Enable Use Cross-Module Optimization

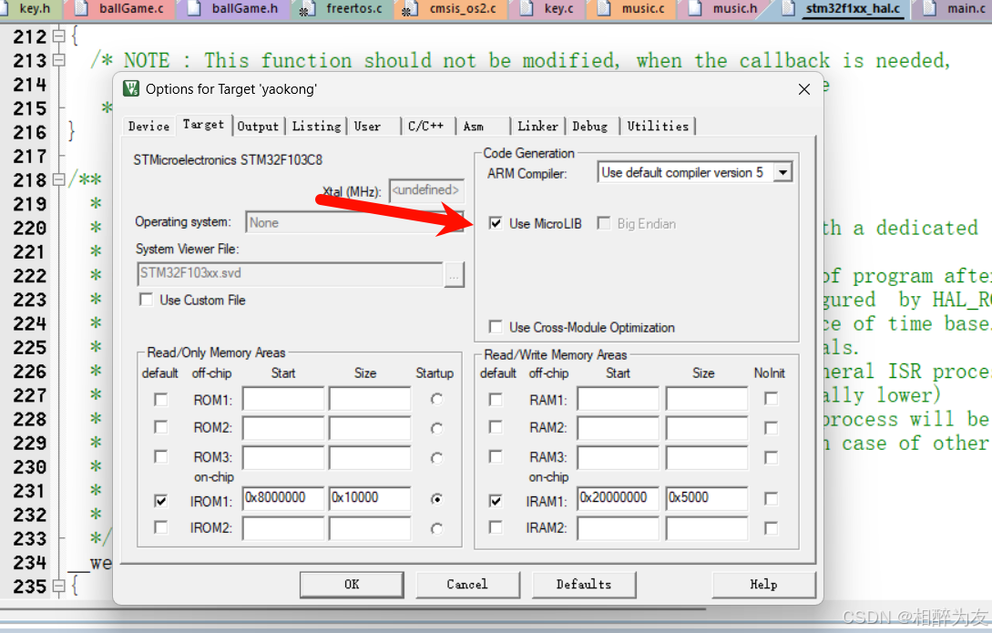coord(496,327)
